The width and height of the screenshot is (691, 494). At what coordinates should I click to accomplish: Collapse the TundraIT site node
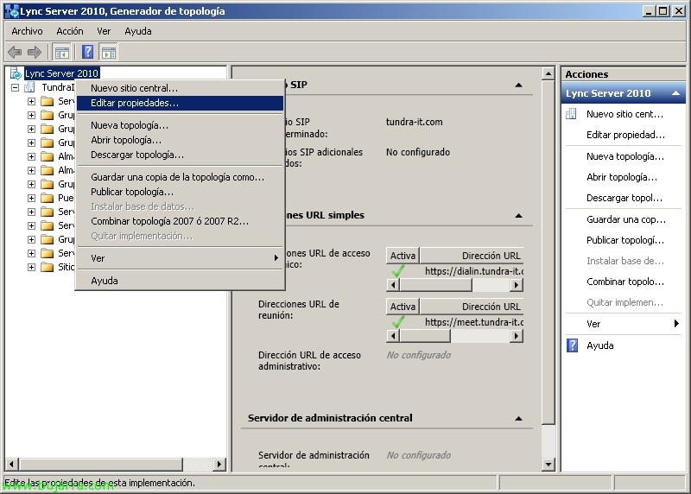pos(15,88)
